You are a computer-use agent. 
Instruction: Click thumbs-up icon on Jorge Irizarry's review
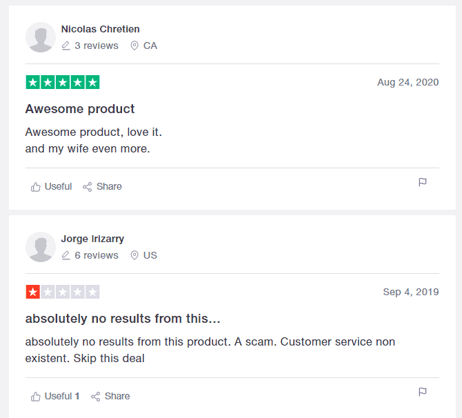36,397
